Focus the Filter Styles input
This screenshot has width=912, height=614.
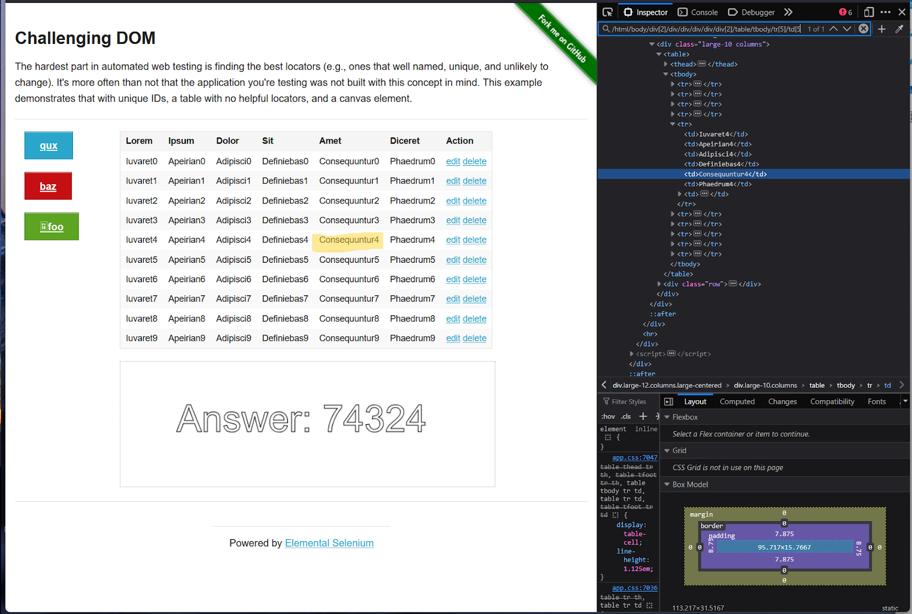[629, 401]
